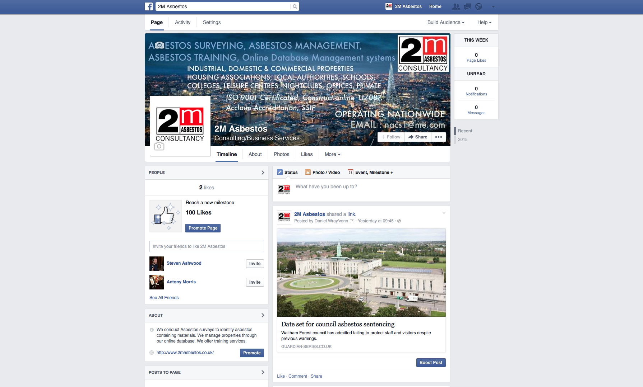The width and height of the screenshot is (643, 387).
Task: Click cover photo camera icon
Action: coord(160,45)
